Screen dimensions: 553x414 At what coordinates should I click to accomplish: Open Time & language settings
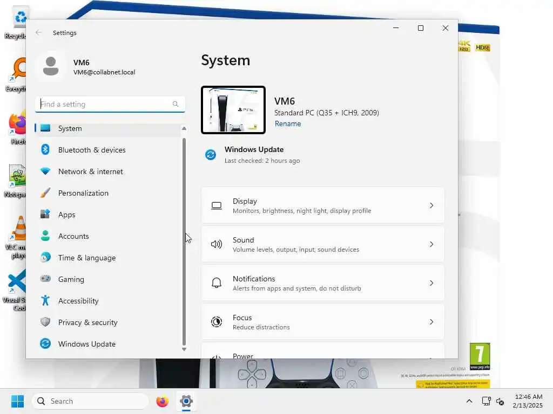coord(107,258)
